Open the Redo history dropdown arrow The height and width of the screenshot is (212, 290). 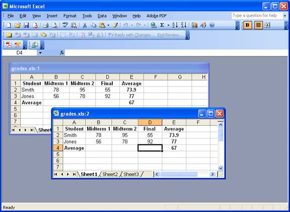(145, 25)
